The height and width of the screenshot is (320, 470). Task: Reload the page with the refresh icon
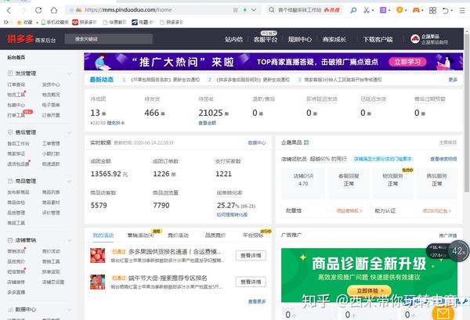[x=38, y=10]
